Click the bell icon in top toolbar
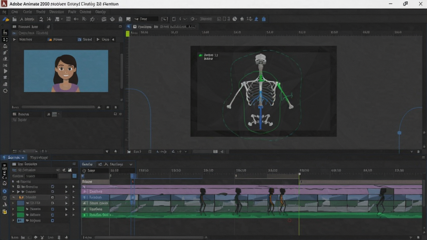 pos(242,19)
